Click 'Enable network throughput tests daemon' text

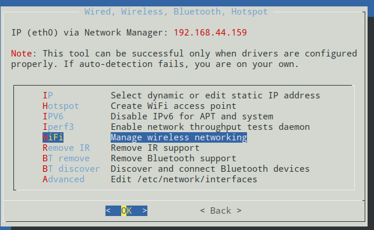click(x=210, y=127)
